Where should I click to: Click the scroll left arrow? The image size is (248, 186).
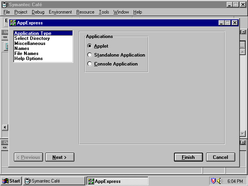tap(5, 127)
